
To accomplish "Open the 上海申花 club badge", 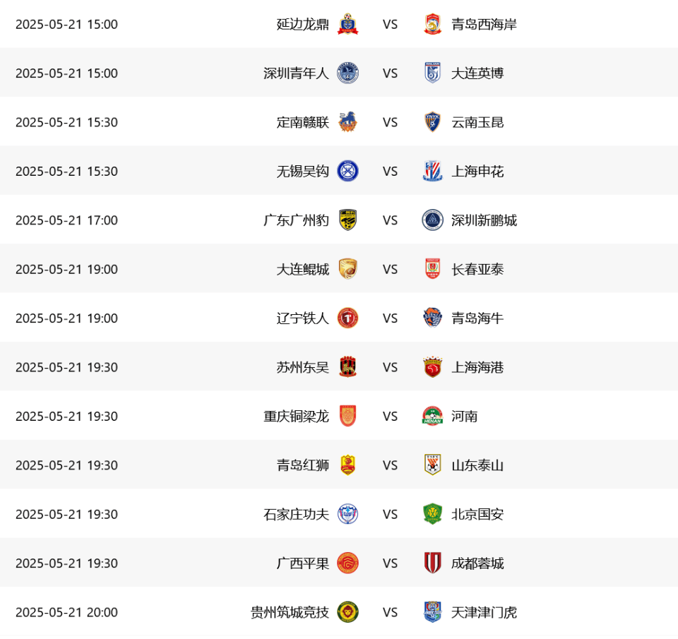I will [432, 171].
